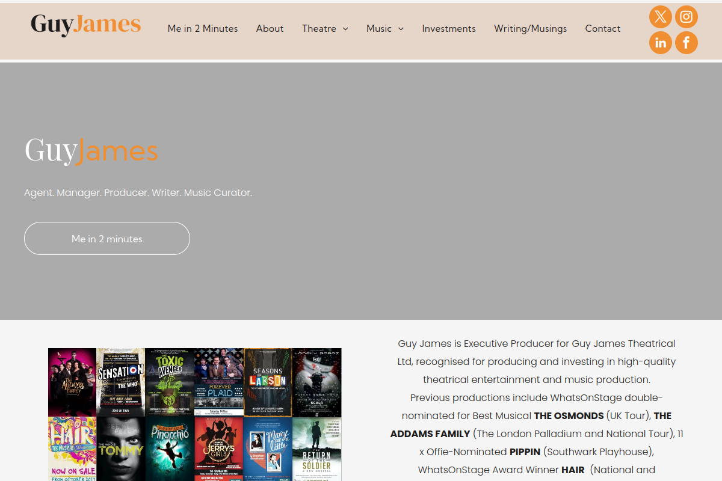This screenshot has height=481, width=722.
Task: Click the bold 'THE OSMONDS' text
Action: 569,415
